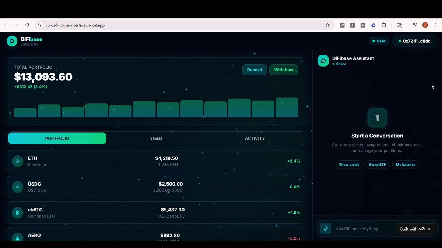This screenshot has width=442, height=248.
Task: Click the browser forward arrow
Action: pyautogui.click(x=17, y=25)
